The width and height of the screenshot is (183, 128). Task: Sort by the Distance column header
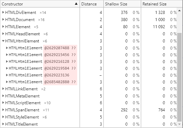coord(91,4)
